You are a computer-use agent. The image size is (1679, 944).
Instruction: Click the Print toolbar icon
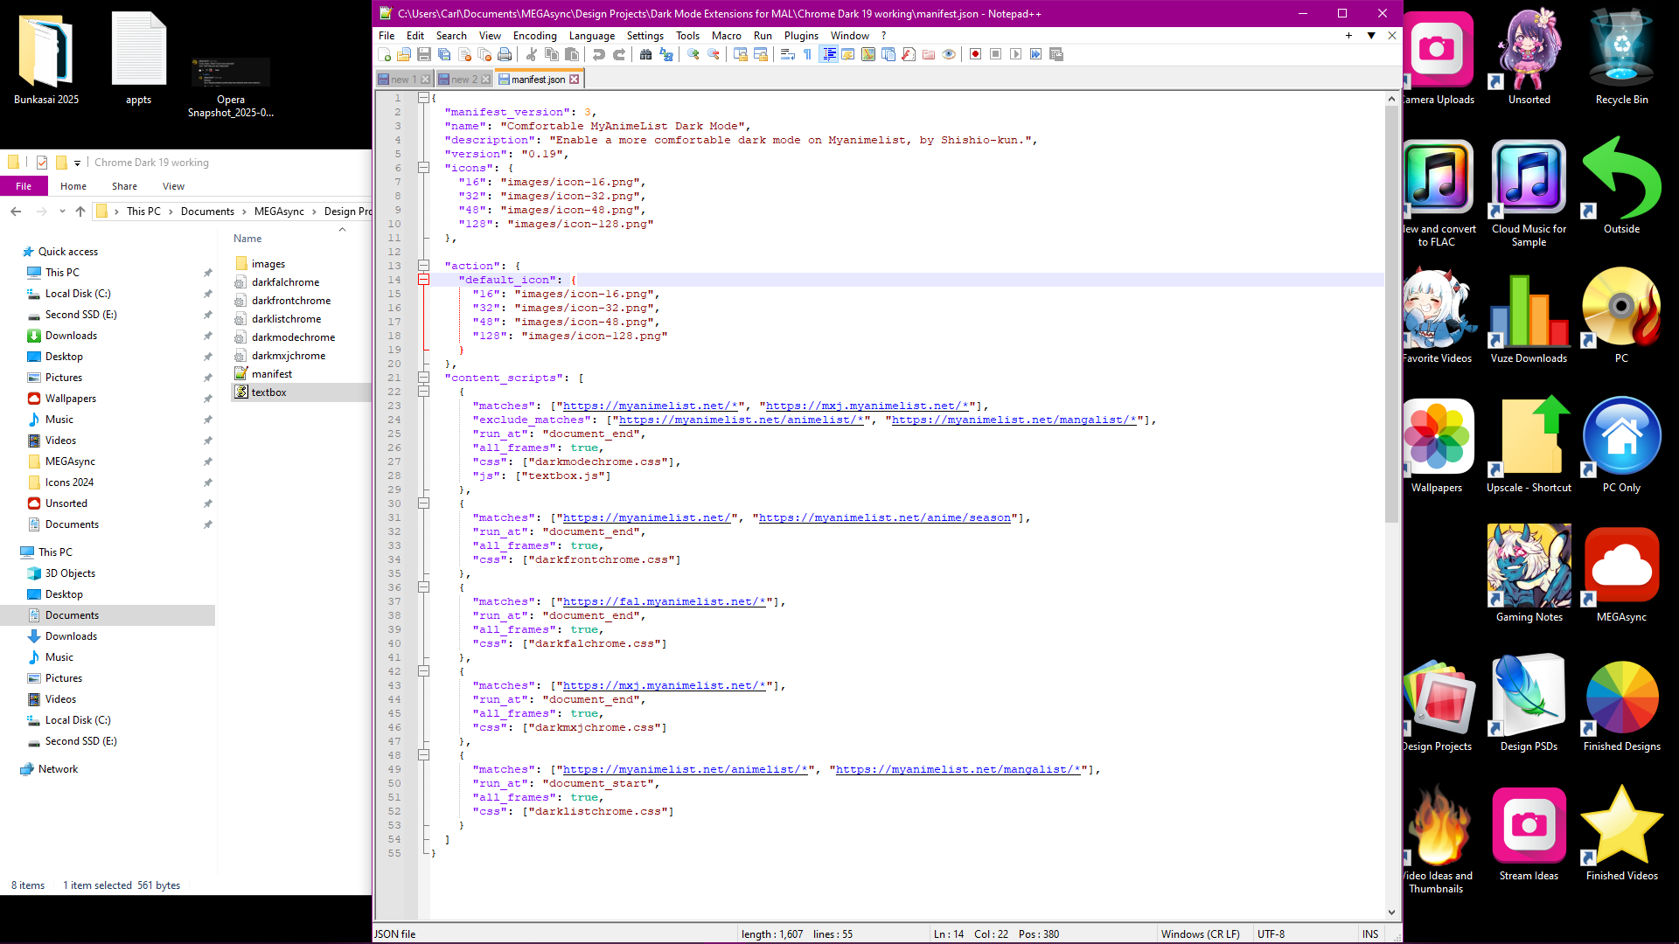point(505,54)
